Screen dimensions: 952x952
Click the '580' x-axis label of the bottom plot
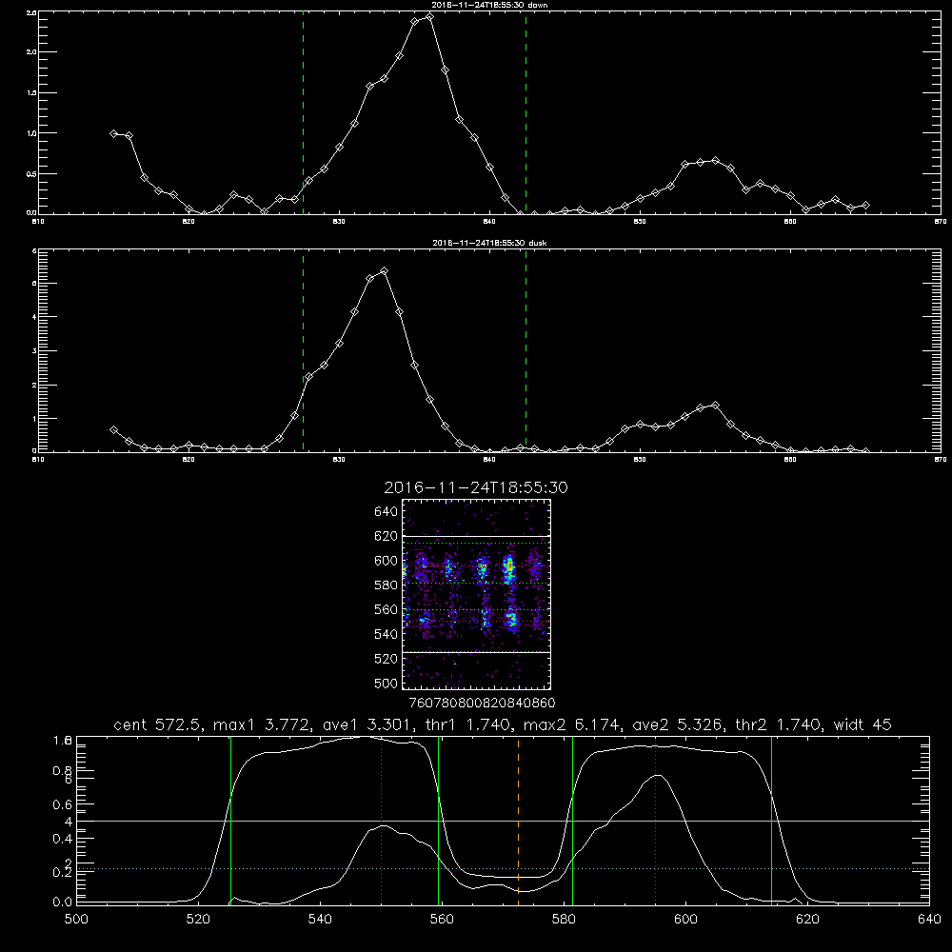point(564,920)
